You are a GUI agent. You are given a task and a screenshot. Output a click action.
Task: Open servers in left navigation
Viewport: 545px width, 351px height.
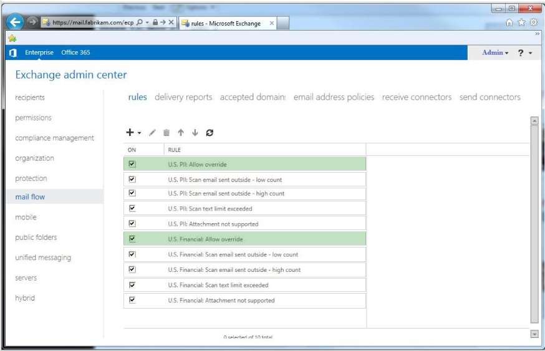click(26, 278)
